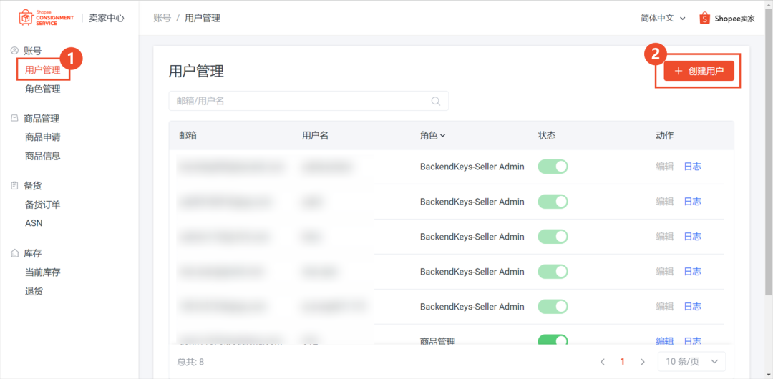Open the 10 条/页 page size dropdown
Viewport: 773px width, 379px height.
[691, 362]
